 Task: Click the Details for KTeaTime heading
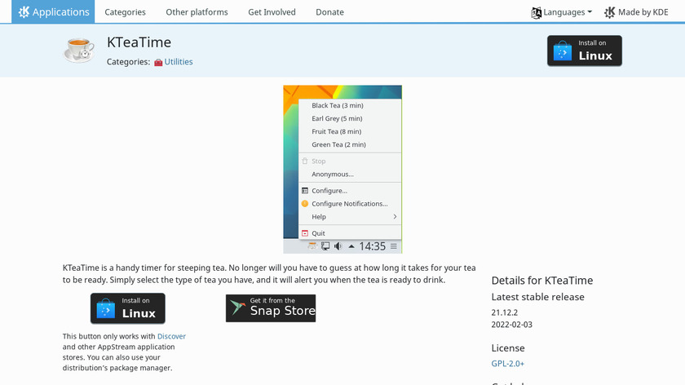[x=542, y=281]
